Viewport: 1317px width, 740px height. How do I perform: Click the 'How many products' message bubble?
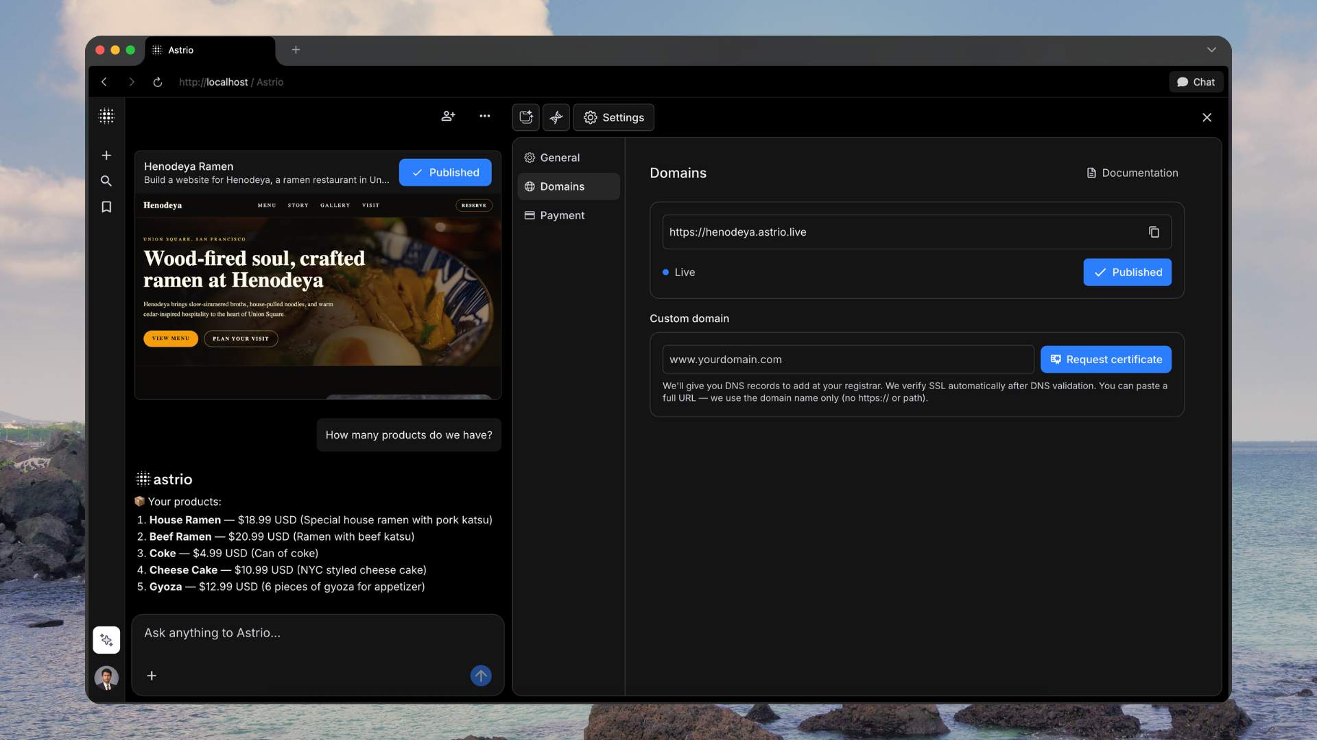point(409,435)
